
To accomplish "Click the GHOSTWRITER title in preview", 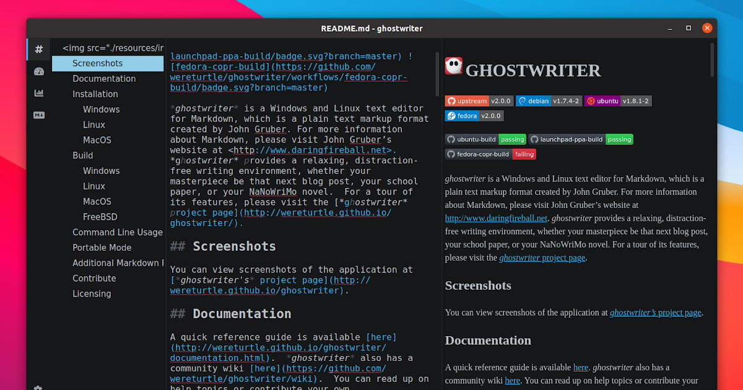I will tap(533, 71).
